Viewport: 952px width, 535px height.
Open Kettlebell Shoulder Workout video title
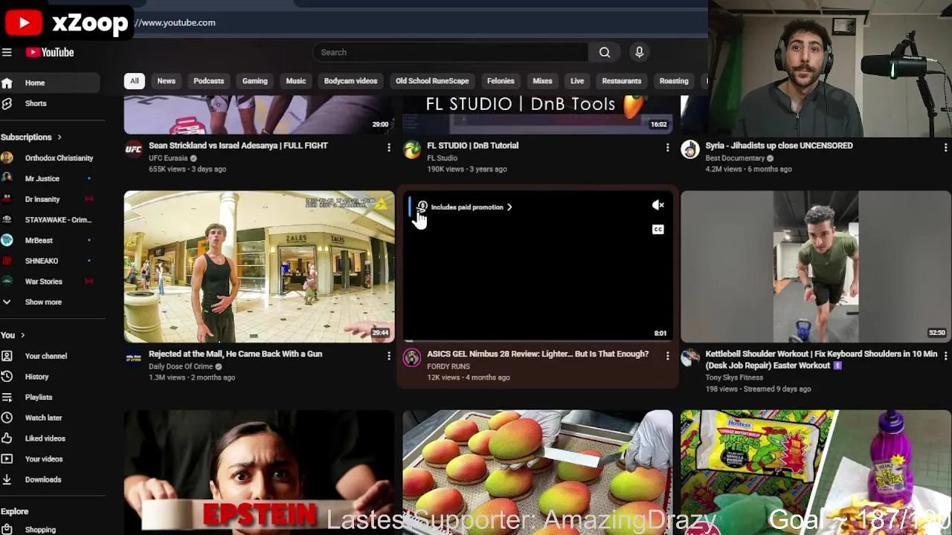(x=821, y=360)
